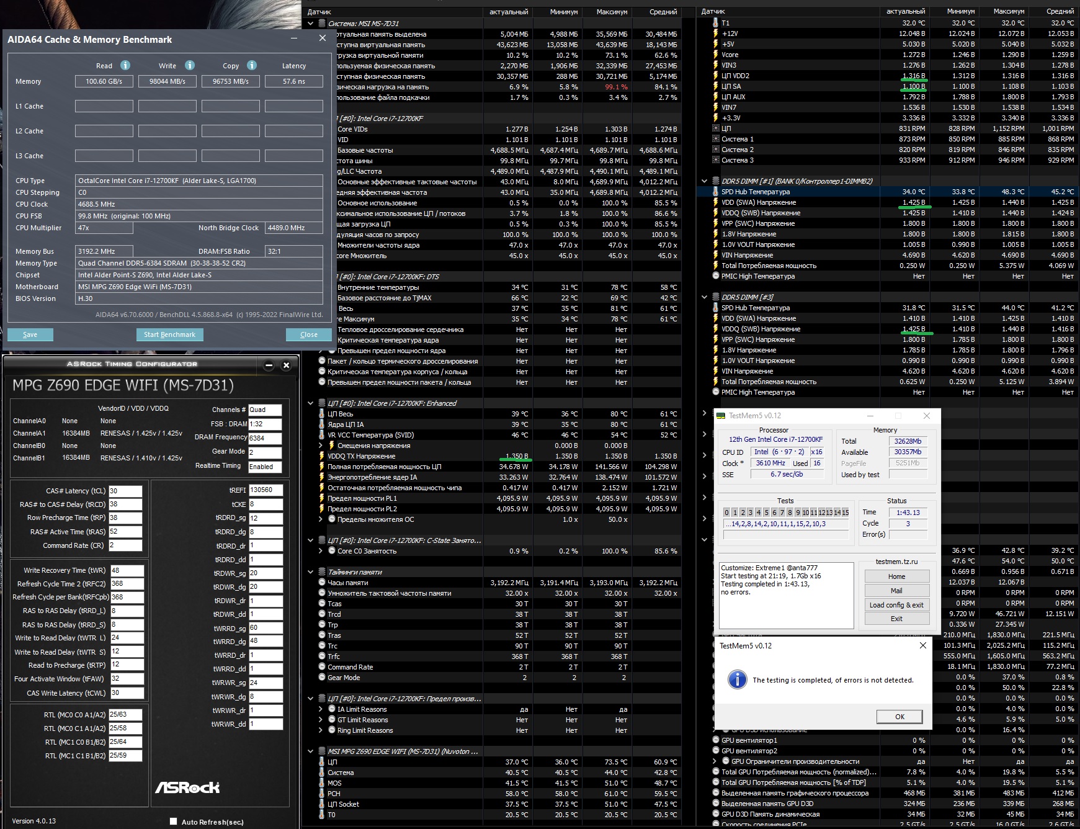Click the testmem.tz.ru link text
Image resolution: width=1080 pixels, height=829 pixels.
[896, 562]
